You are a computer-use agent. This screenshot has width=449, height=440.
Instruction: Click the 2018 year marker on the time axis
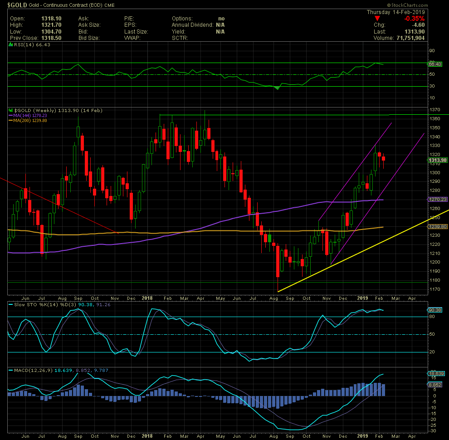pyautogui.click(x=147, y=298)
